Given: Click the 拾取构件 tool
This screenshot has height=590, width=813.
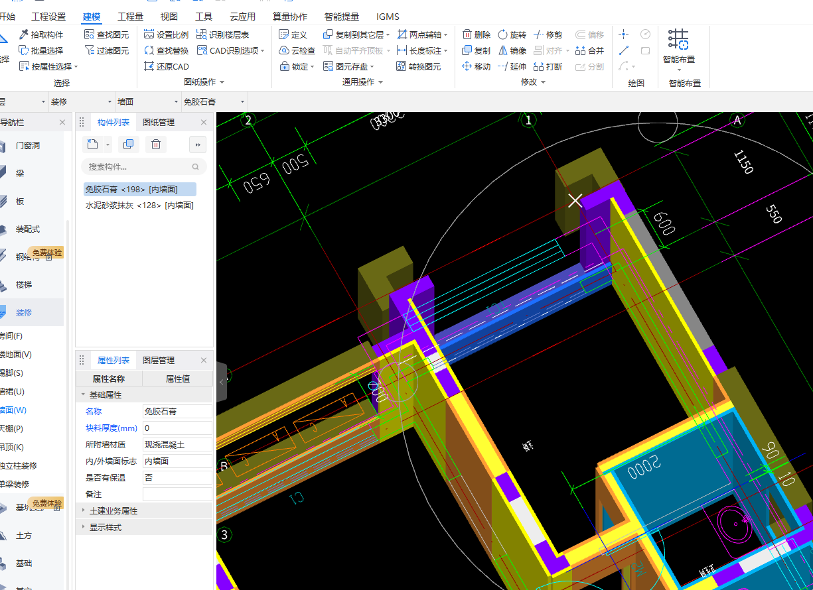Looking at the screenshot, I should pyautogui.click(x=41, y=34).
